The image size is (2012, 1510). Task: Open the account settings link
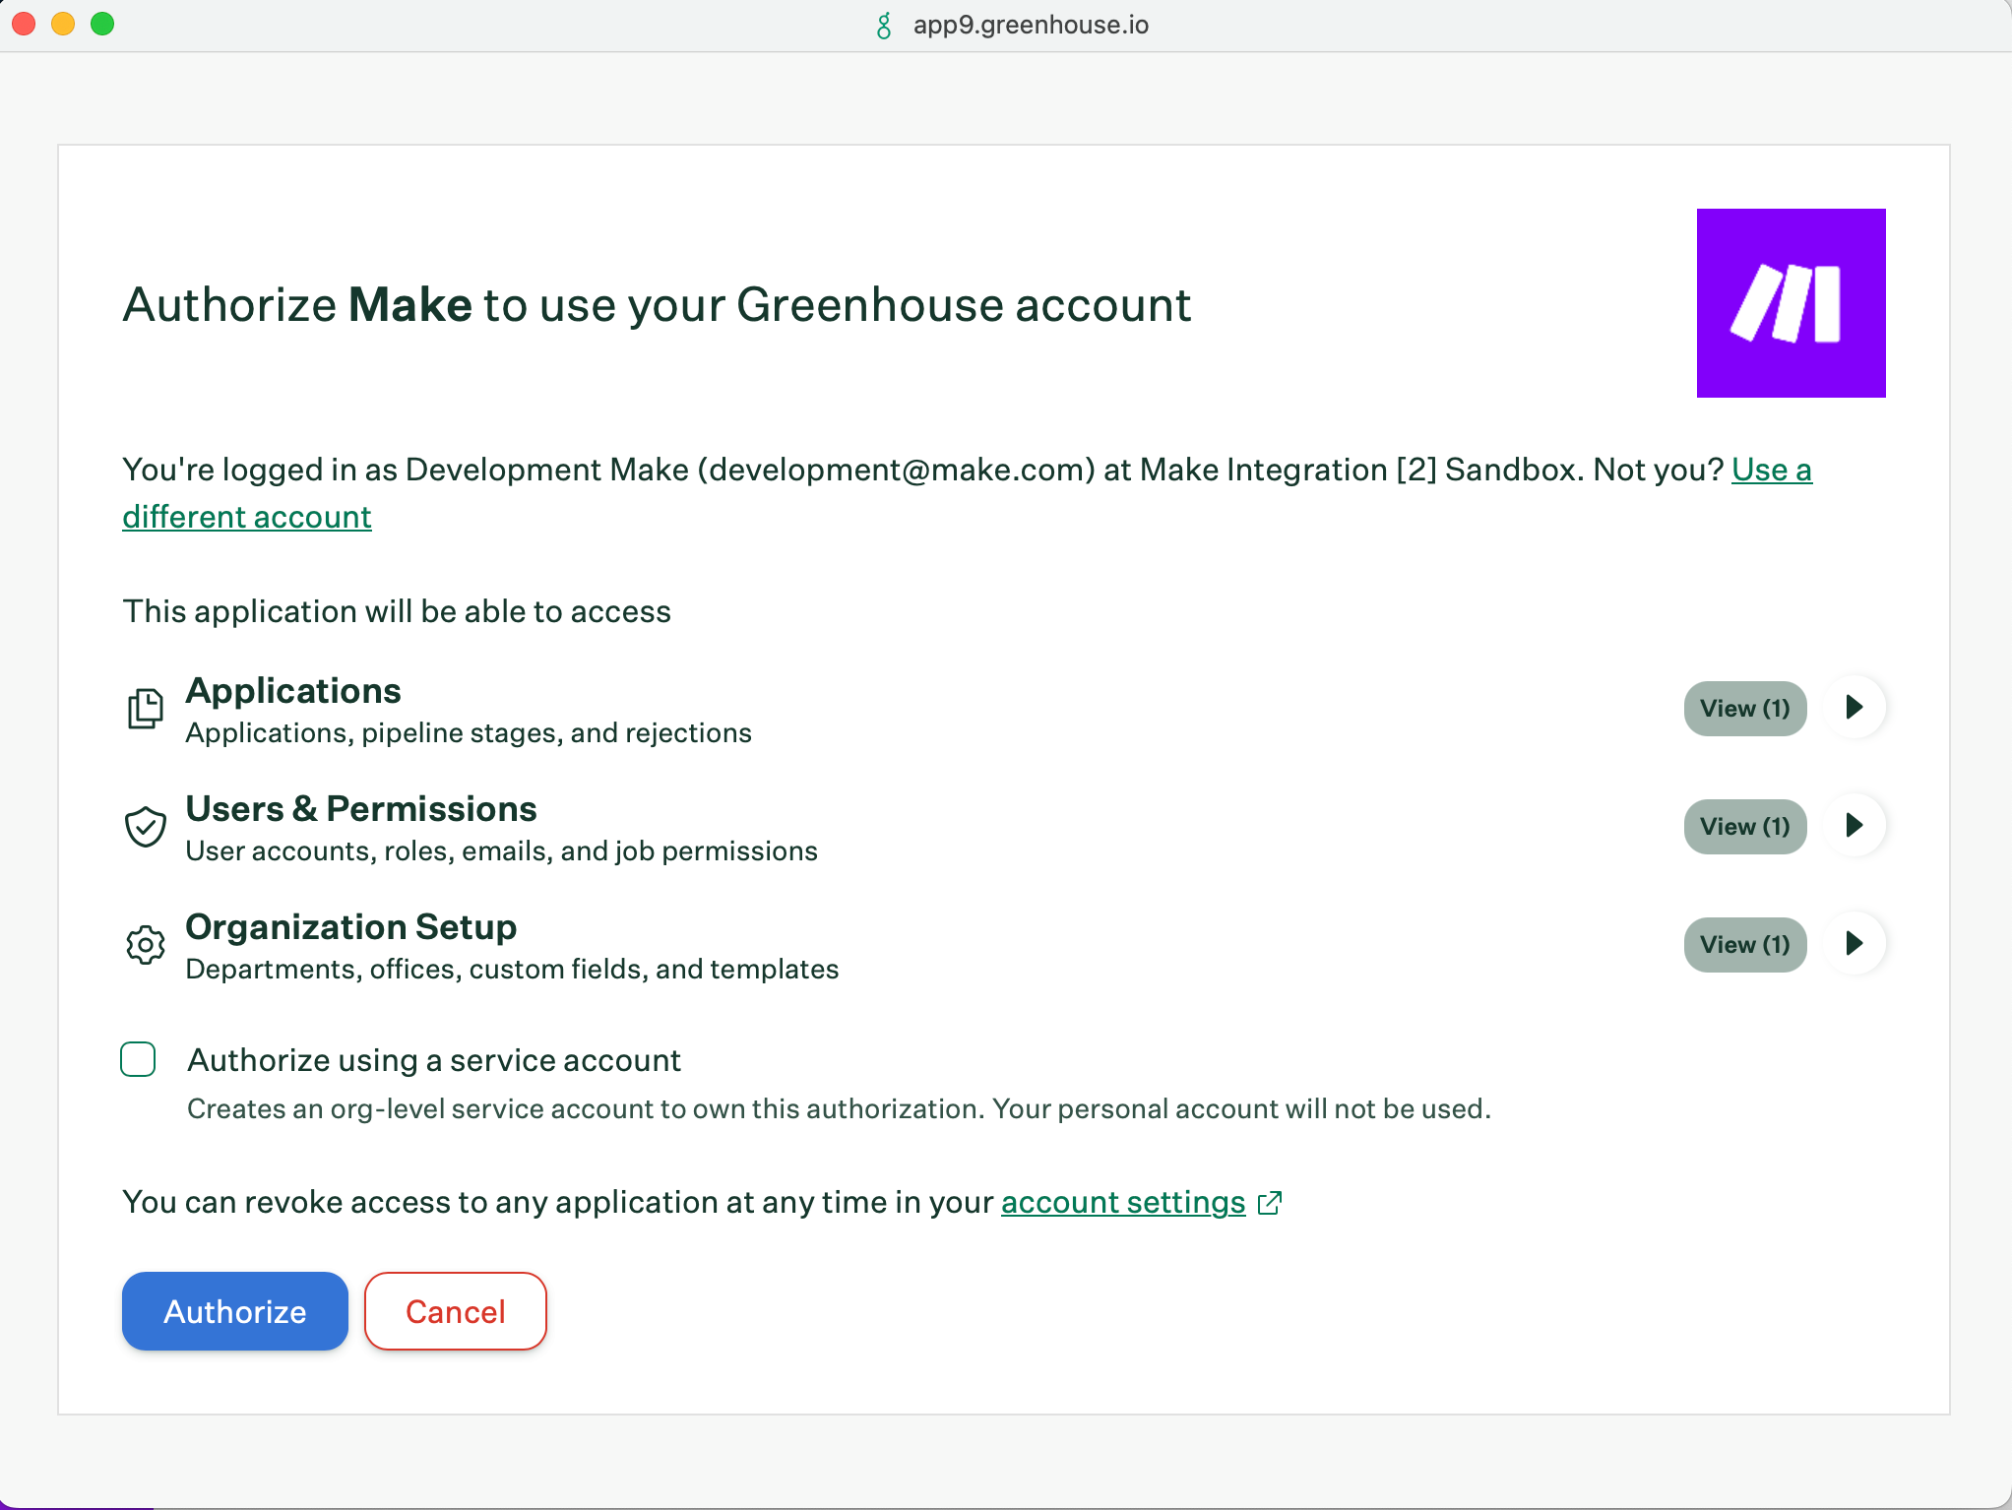pyautogui.click(x=1123, y=1203)
